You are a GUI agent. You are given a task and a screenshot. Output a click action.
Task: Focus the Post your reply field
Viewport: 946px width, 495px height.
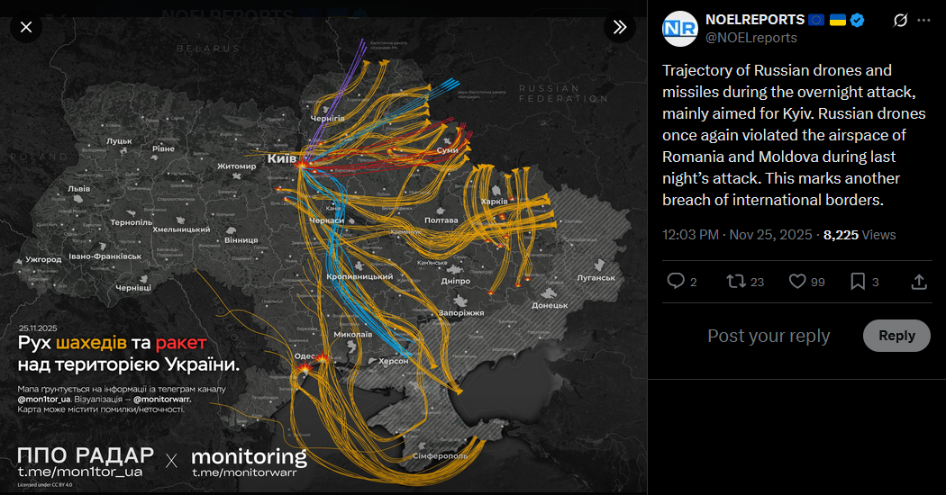click(769, 336)
